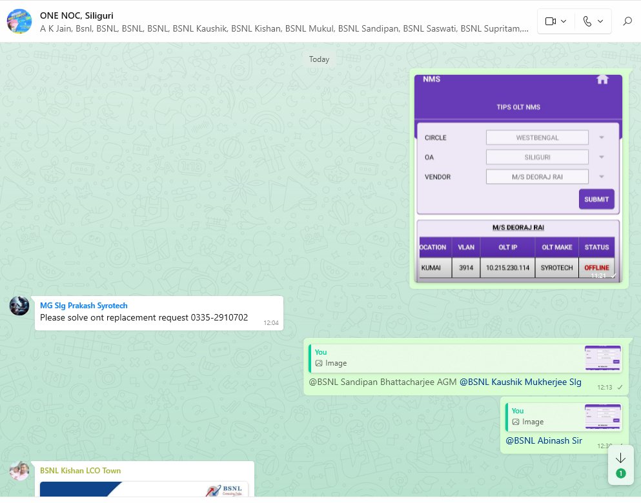The width and height of the screenshot is (641, 503).
Task: Select the 12:04 timestamp on Prakash message
Action: tap(271, 323)
